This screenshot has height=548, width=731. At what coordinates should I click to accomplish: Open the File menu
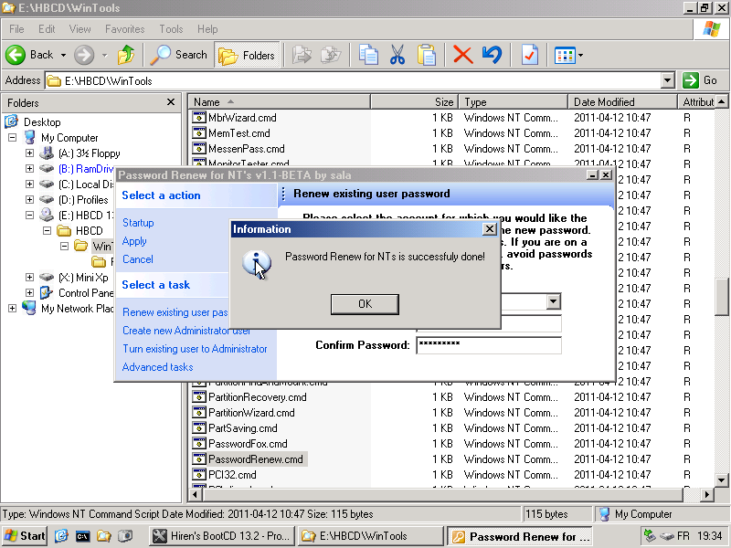[16, 29]
